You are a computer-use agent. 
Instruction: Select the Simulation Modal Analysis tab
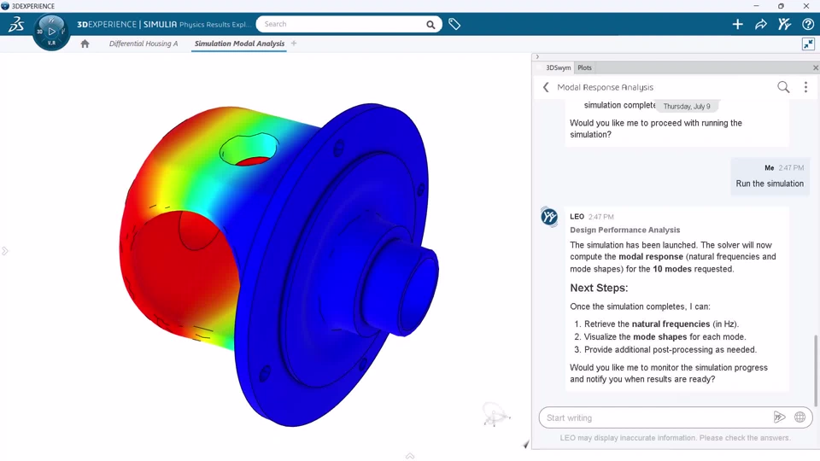(239, 44)
